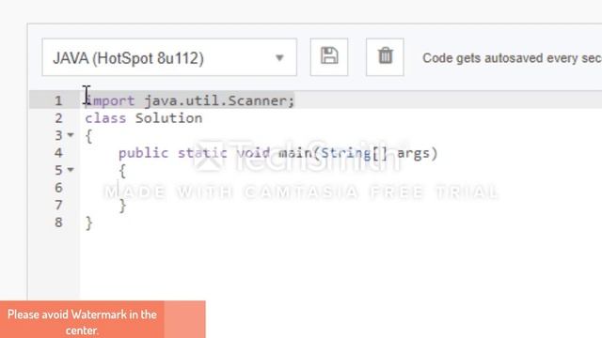Save the code with floppy disk icon
The width and height of the screenshot is (602, 338).
click(x=329, y=57)
